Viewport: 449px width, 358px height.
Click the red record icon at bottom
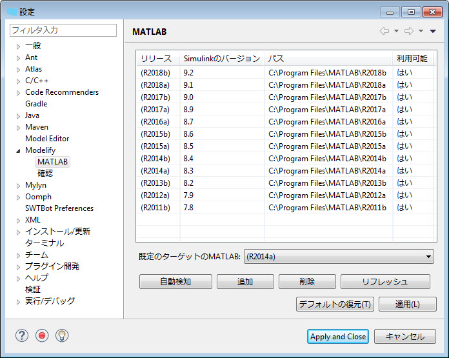tap(42, 335)
